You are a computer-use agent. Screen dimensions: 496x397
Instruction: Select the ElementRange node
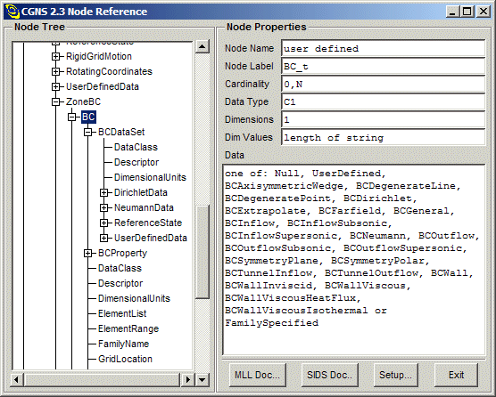coord(128,328)
